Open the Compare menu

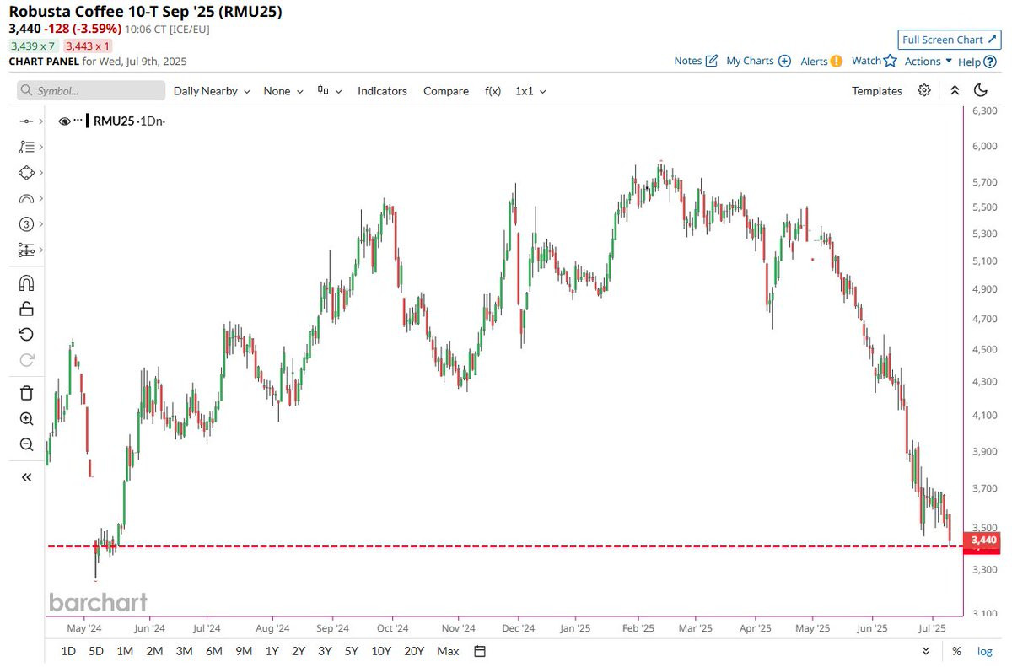[446, 91]
